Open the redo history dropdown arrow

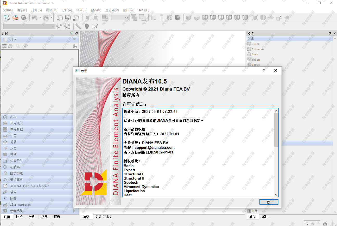(x=51, y=17)
